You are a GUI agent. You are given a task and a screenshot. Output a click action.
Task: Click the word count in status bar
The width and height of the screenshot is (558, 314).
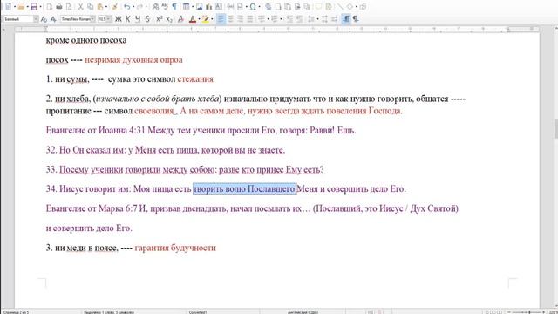(109, 312)
